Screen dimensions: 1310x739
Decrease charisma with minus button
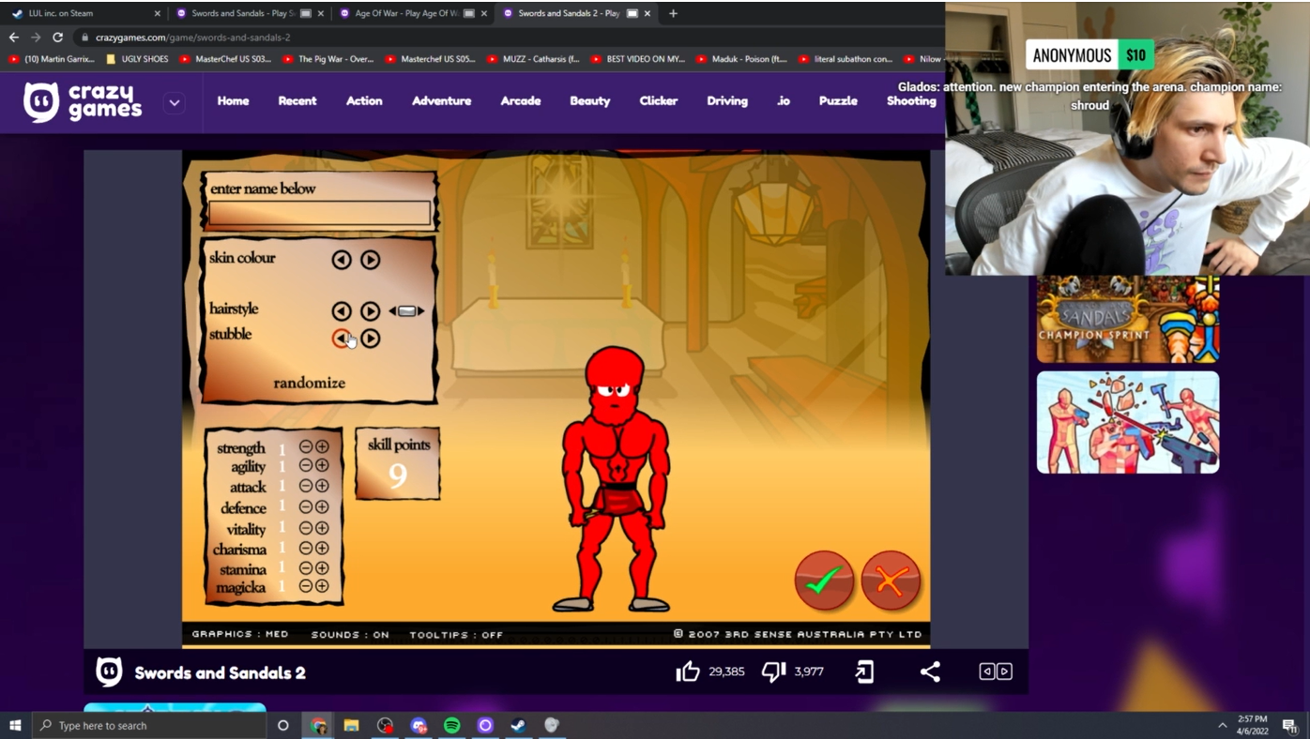click(306, 548)
